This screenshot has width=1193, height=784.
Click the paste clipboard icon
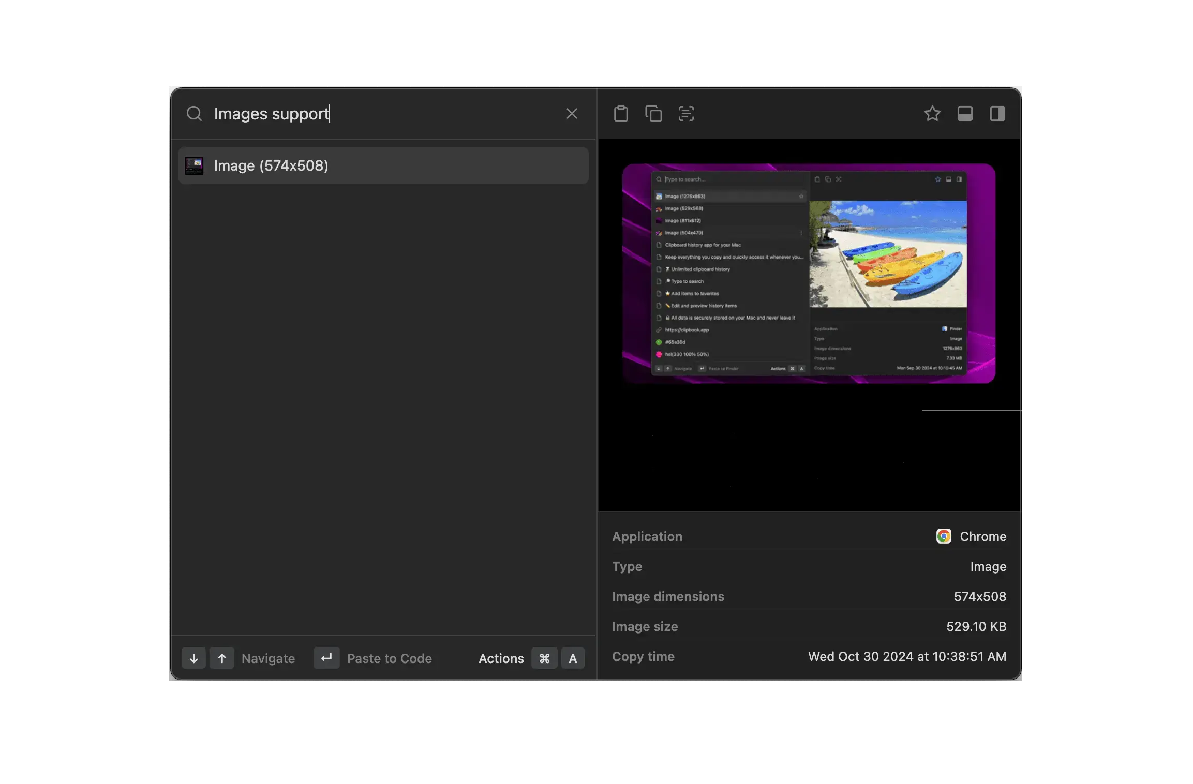(621, 113)
